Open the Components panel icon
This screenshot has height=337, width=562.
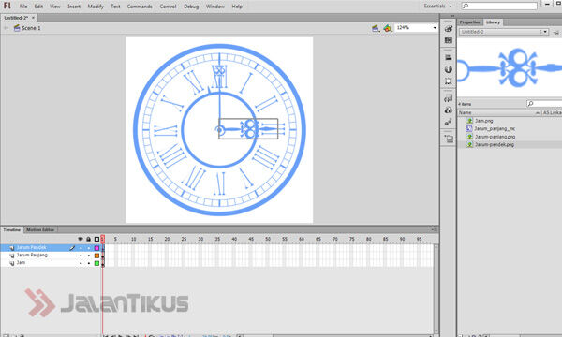pyautogui.click(x=449, y=110)
